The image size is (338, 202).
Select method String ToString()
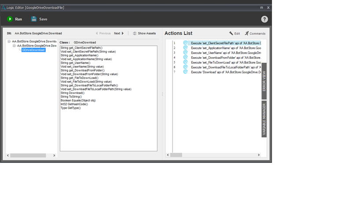point(71,97)
